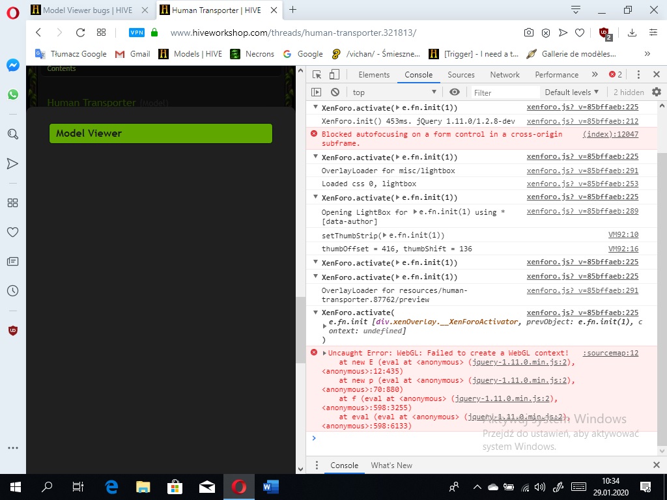
Task: Open xenforo.js link for XenForo.init() 453ms line
Action: [582, 121]
